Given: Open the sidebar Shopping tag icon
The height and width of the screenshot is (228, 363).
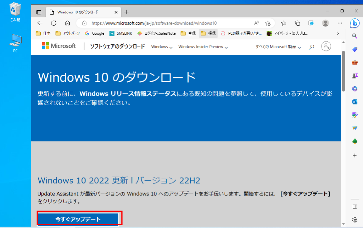Looking at the screenshot, I should 354,49.
